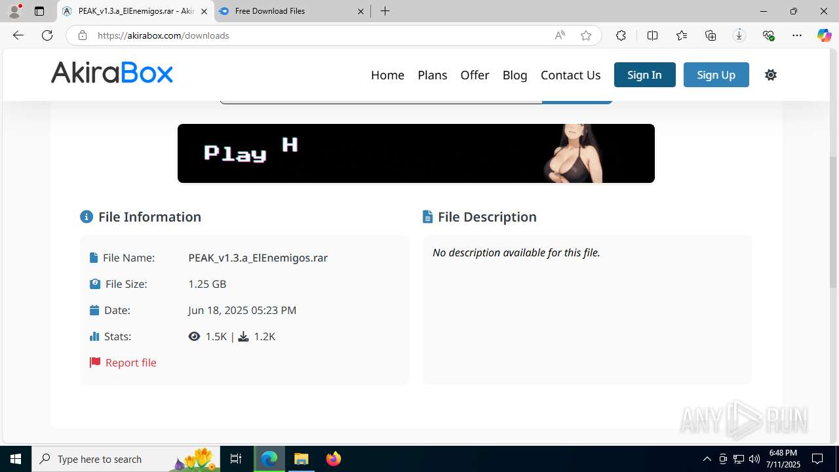Viewport: 839px width, 472px height.
Task: Toggle split screen view
Action: (x=652, y=35)
